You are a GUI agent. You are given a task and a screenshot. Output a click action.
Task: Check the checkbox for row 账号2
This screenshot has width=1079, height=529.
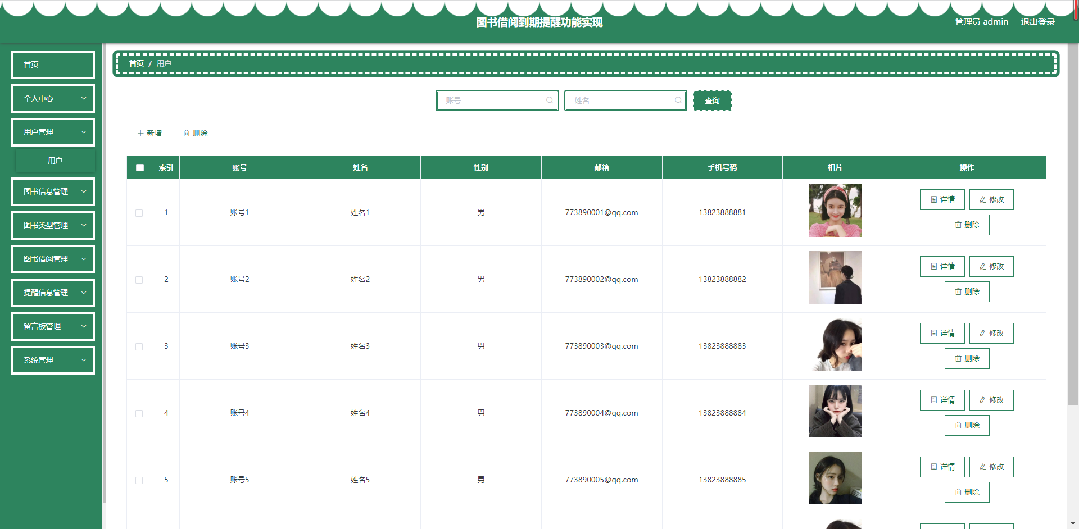tap(139, 280)
